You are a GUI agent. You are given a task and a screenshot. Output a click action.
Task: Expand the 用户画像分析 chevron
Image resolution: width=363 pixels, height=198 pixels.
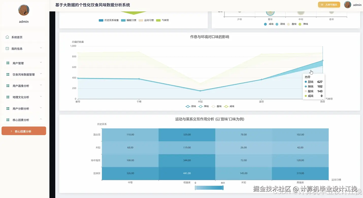41,85
